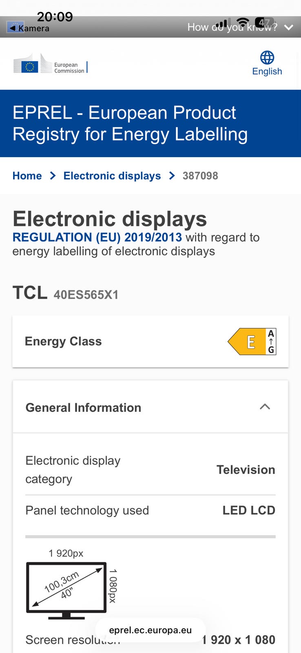This screenshot has width=301, height=653.
Task: Tap the Wi-Fi status icon
Action: click(x=243, y=22)
